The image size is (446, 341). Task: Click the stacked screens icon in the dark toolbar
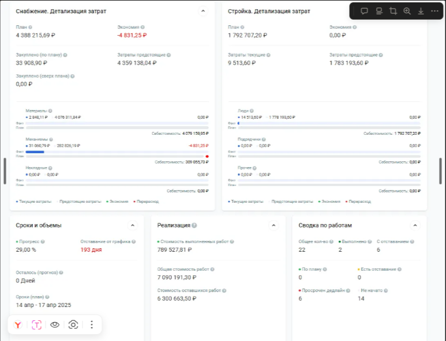(x=379, y=11)
